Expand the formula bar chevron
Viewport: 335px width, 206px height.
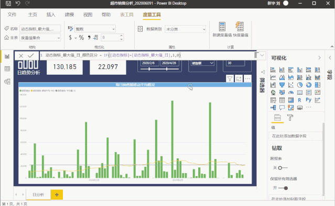(262, 55)
